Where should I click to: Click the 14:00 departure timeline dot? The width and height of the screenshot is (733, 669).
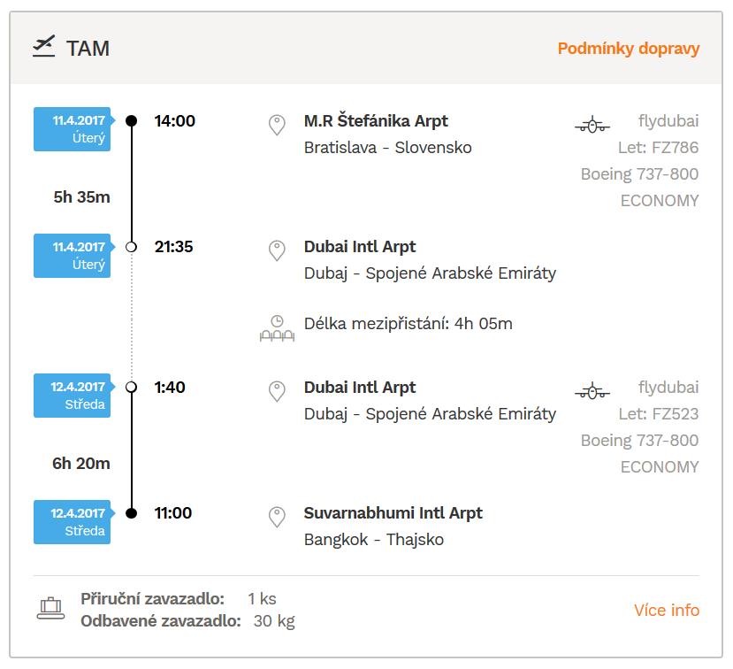point(132,120)
